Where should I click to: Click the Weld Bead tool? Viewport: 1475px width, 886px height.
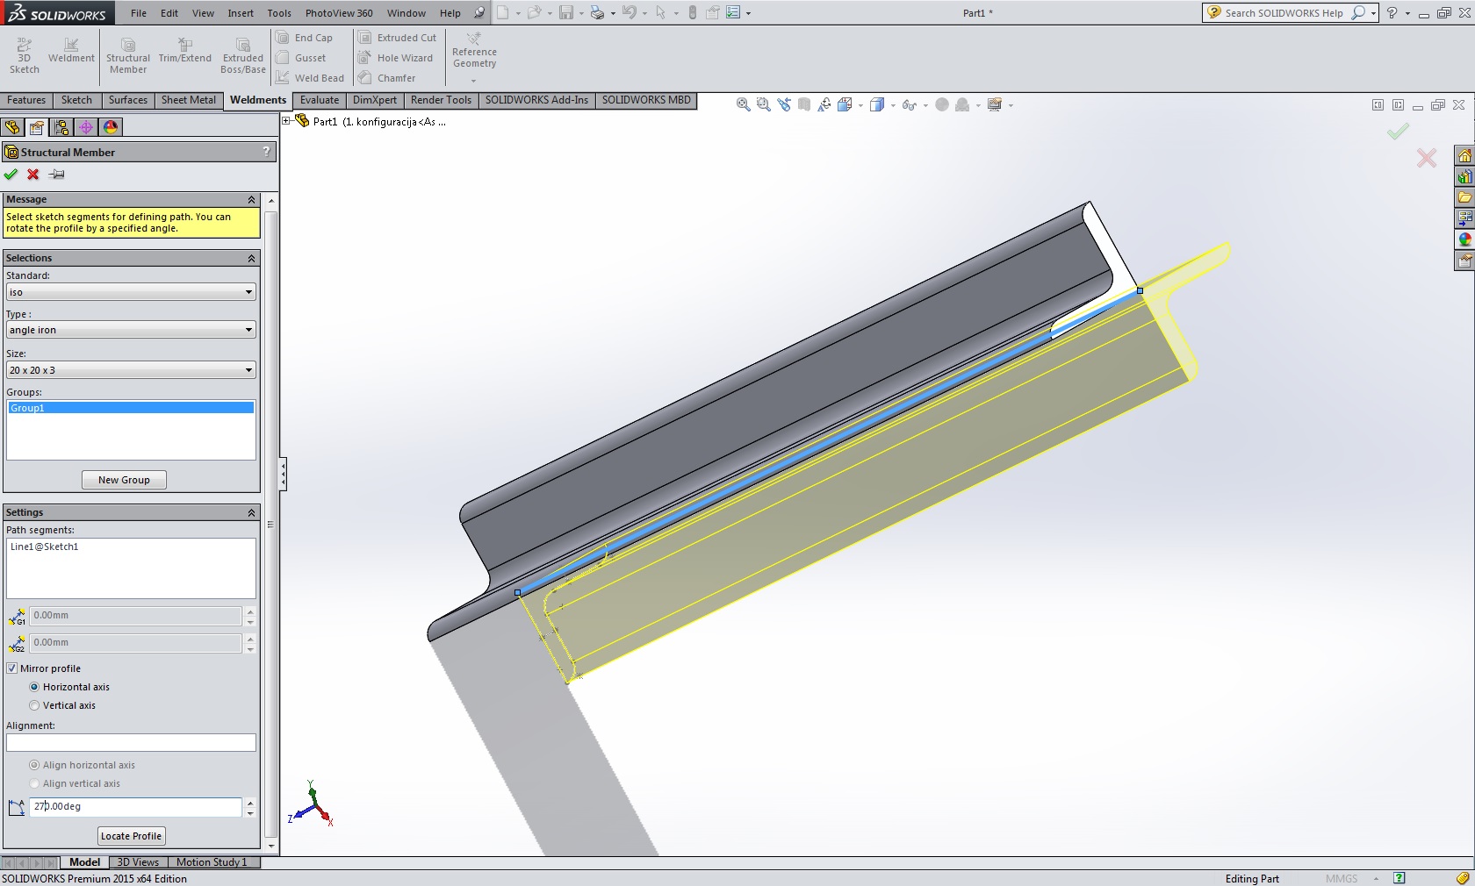point(310,78)
